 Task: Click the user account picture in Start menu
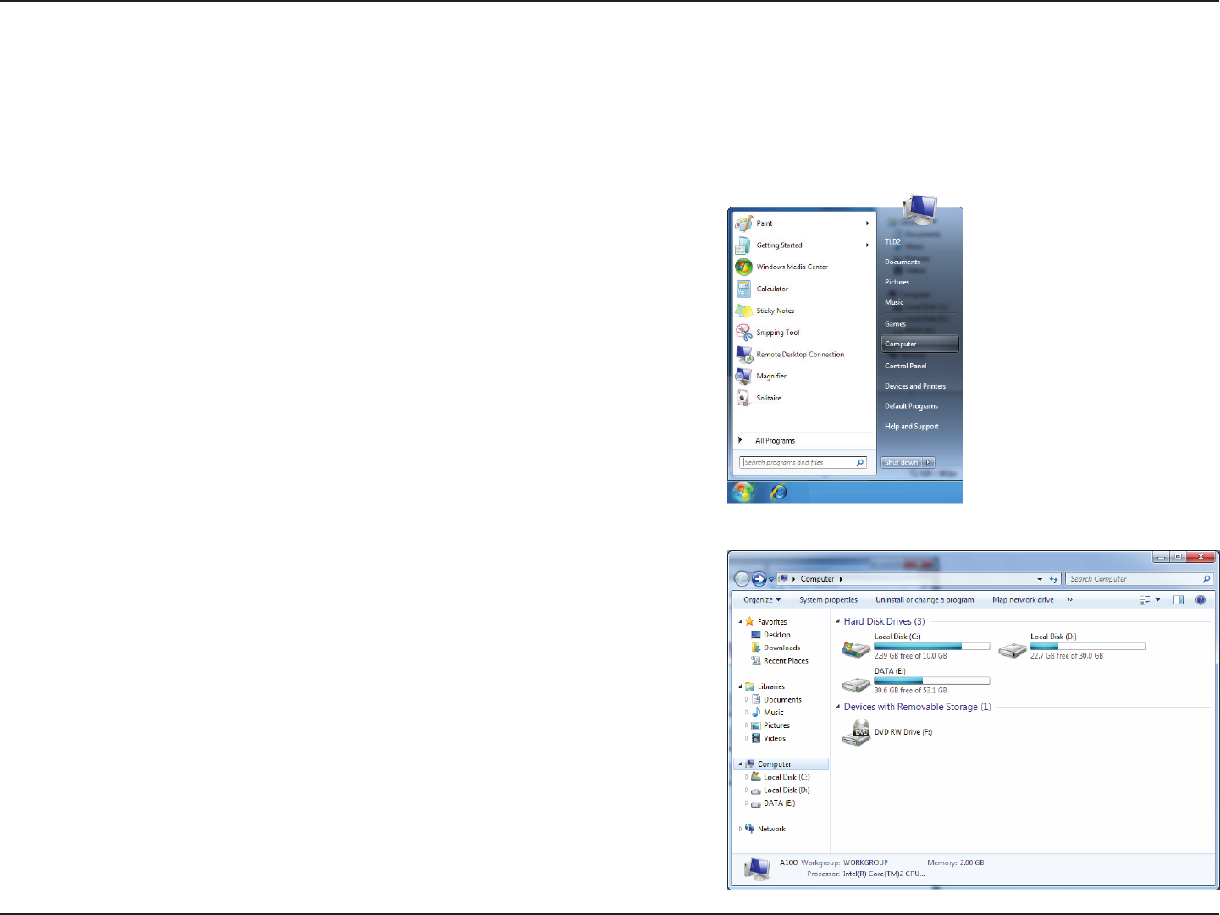coord(919,208)
